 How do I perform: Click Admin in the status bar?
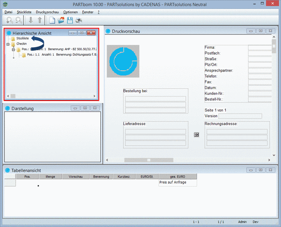coord(242,222)
